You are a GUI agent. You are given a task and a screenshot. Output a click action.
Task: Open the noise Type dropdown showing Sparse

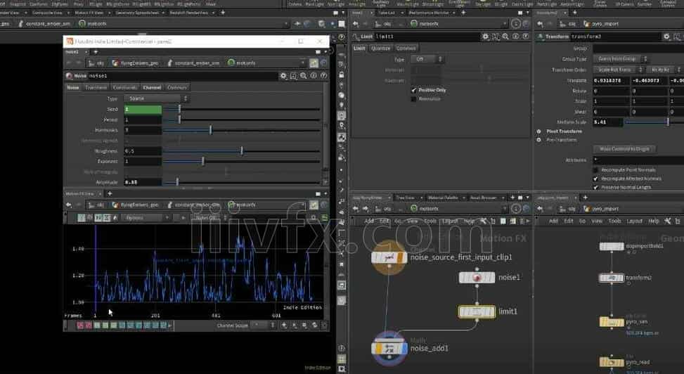coord(157,98)
